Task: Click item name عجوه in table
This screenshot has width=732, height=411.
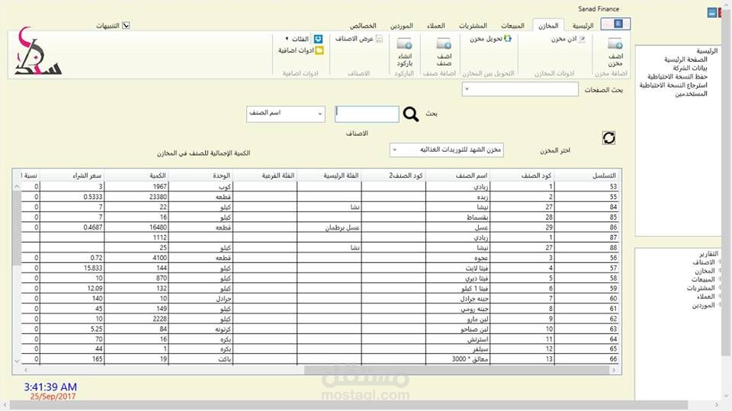Action: 457,258
